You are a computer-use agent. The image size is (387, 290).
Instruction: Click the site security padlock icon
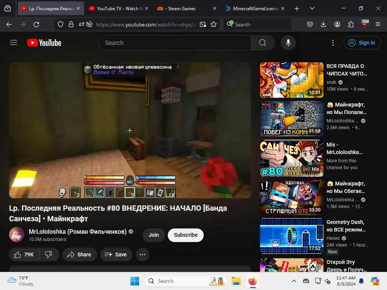tap(71, 25)
